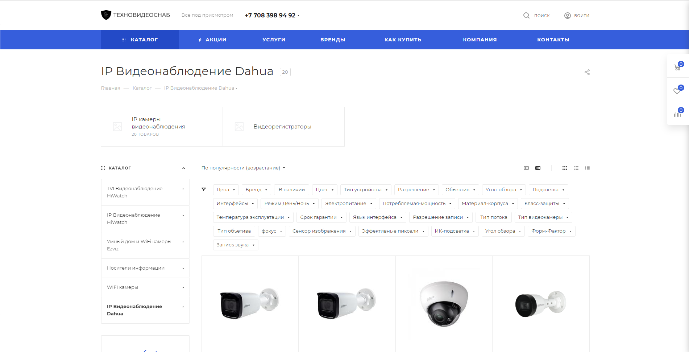Open Видеорегистраторы category link
689x352 pixels.
(x=282, y=127)
